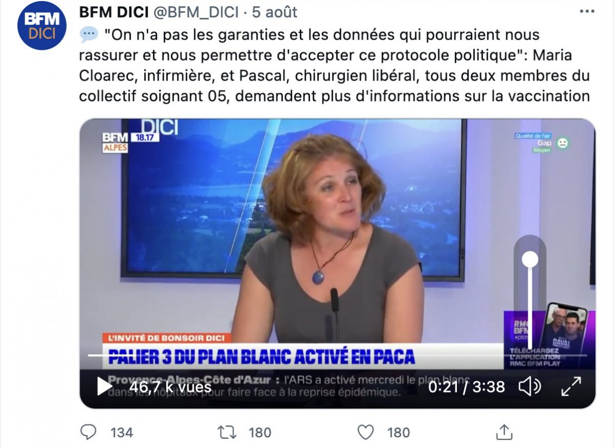Screen dimensions: 616x448
Task: Click the reply speech bubble icon
Action: point(88,432)
